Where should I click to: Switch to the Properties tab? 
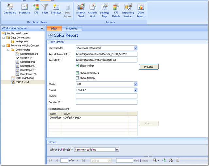(72, 29)
